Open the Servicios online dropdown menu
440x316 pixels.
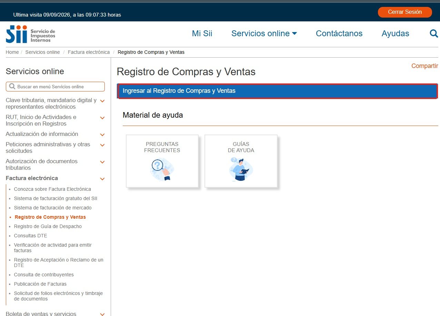[264, 33]
